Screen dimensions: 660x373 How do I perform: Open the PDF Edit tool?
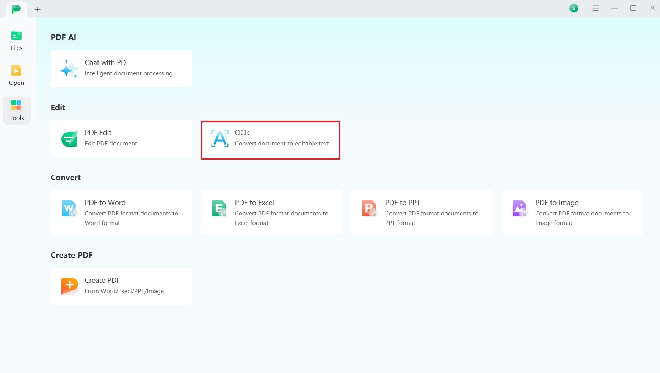coord(121,139)
